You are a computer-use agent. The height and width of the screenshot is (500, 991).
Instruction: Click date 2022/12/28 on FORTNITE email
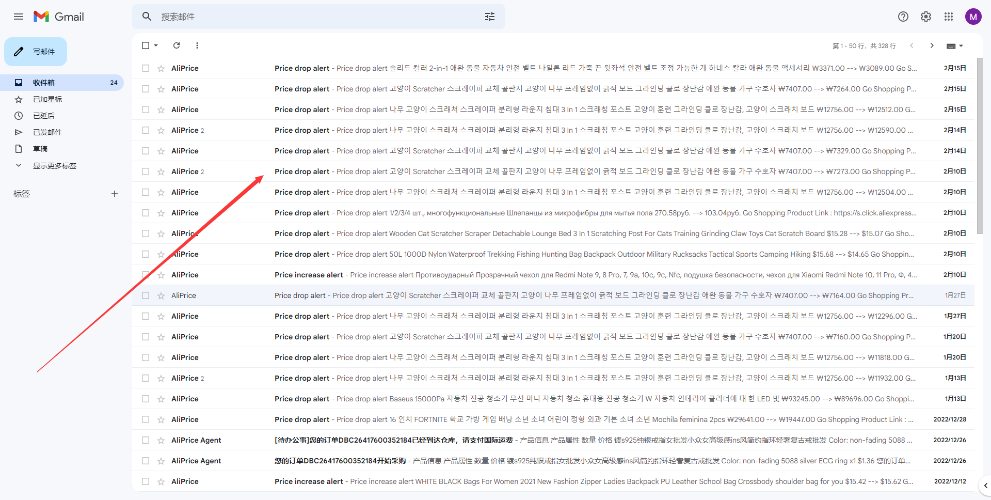click(950, 419)
